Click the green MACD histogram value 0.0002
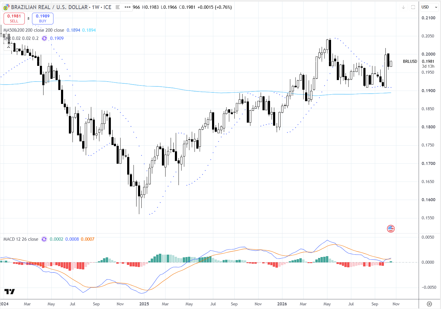The height and width of the screenshot is (309, 441). (x=56, y=239)
